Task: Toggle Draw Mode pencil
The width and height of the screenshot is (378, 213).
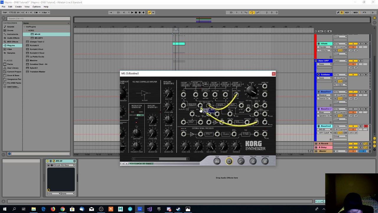Action: (x=338, y=12)
